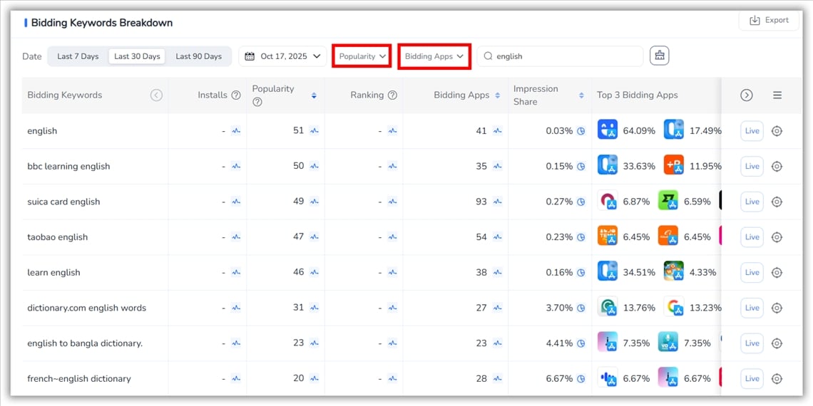813x406 pixels.
Task: Open the Bidding Apps filter dropdown
Action: pyautogui.click(x=434, y=56)
